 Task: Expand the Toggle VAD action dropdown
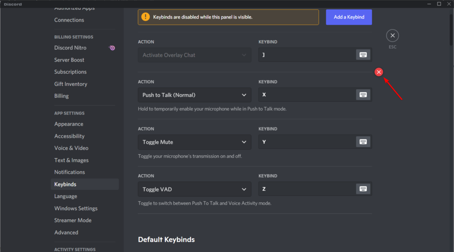(194, 189)
